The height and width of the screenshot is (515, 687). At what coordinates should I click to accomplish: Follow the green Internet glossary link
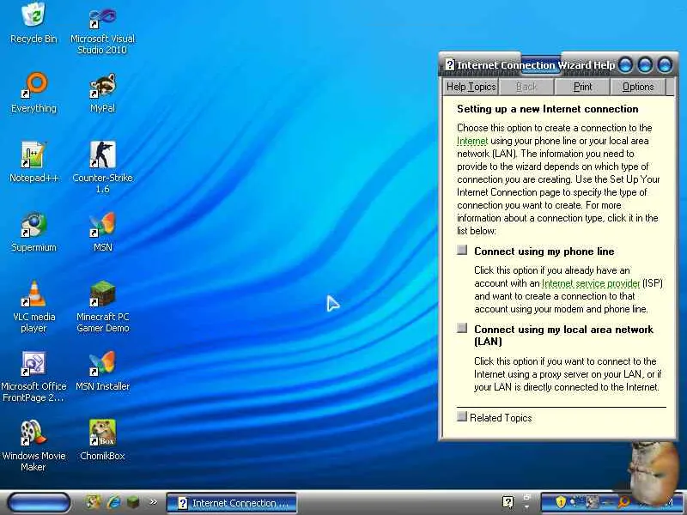pos(472,141)
